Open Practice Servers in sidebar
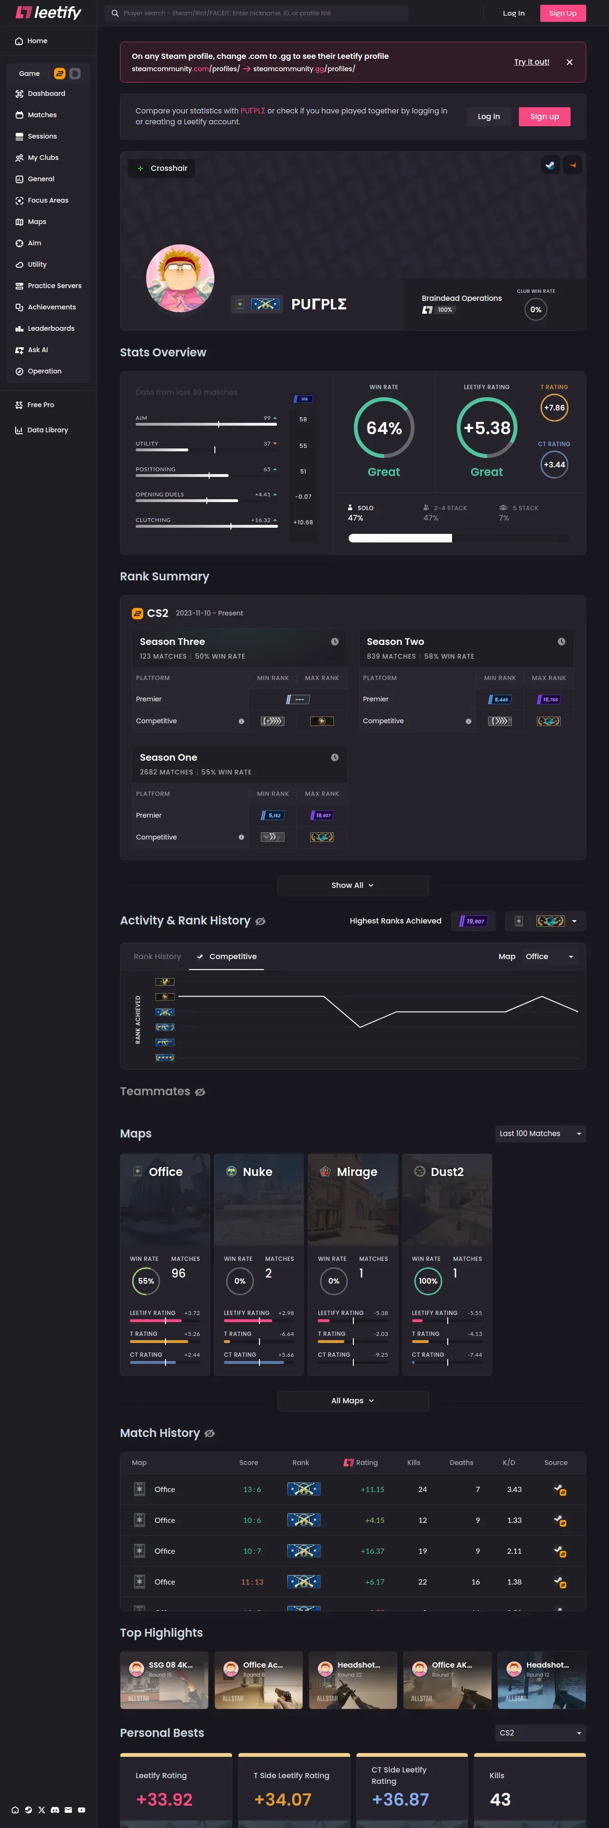This screenshot has height=1828, width=609. click(48, 286)
